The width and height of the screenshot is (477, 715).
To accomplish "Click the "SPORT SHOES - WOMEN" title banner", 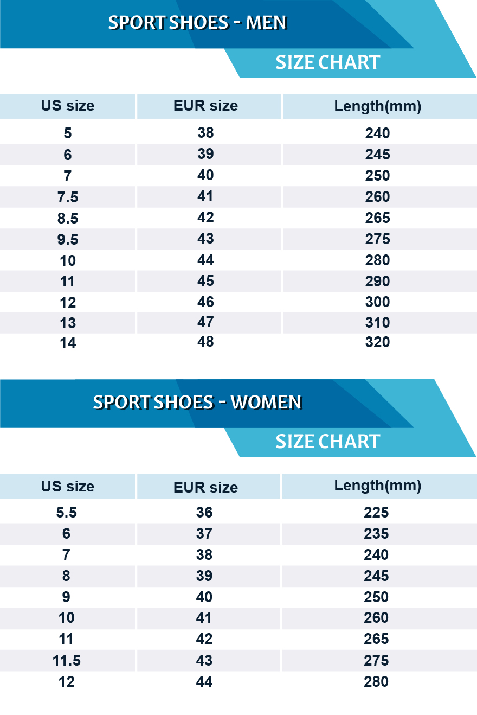I will (x=197, y=402).
